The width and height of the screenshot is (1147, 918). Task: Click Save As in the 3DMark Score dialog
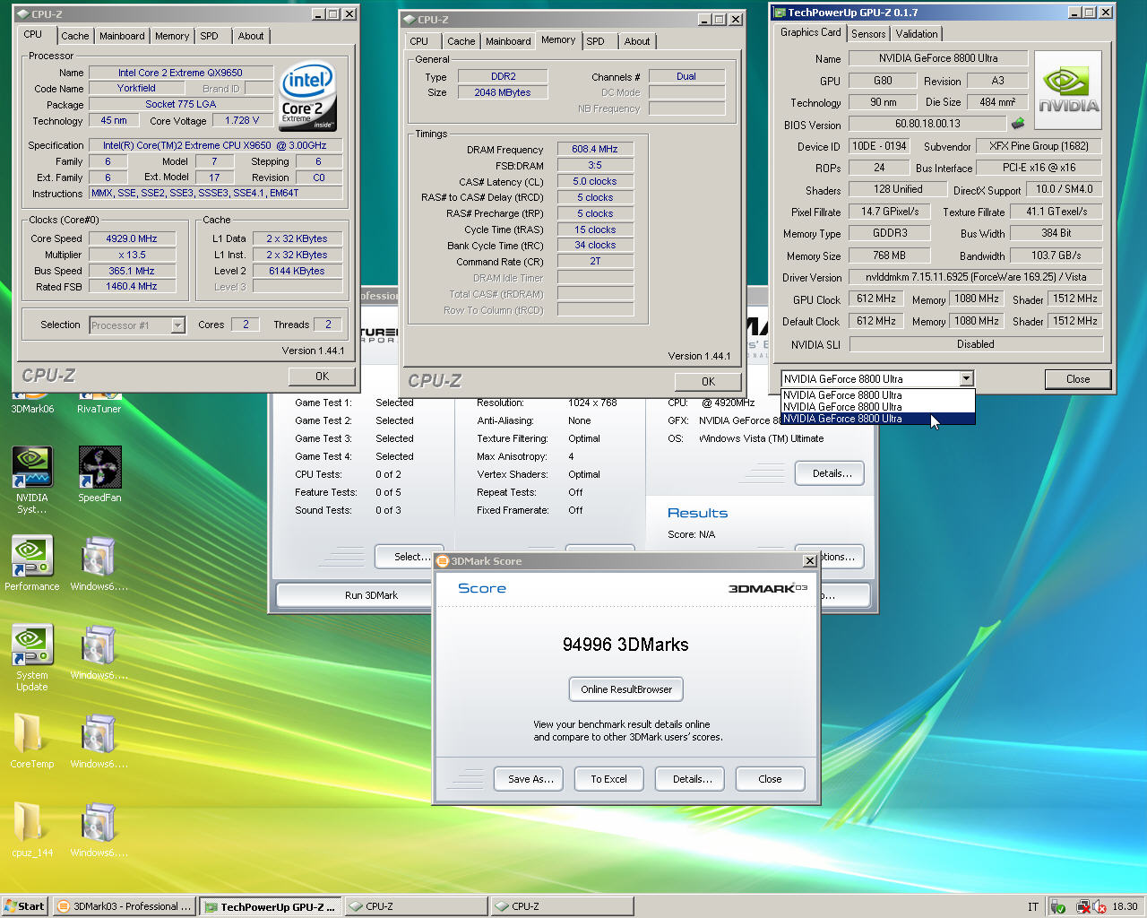point(529,779)
